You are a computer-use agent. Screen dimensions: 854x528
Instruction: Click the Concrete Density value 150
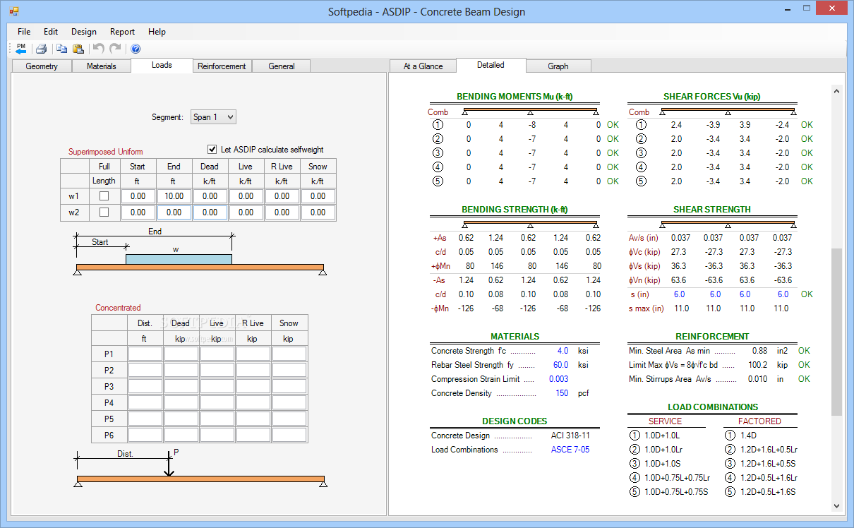tap(562, 393)
